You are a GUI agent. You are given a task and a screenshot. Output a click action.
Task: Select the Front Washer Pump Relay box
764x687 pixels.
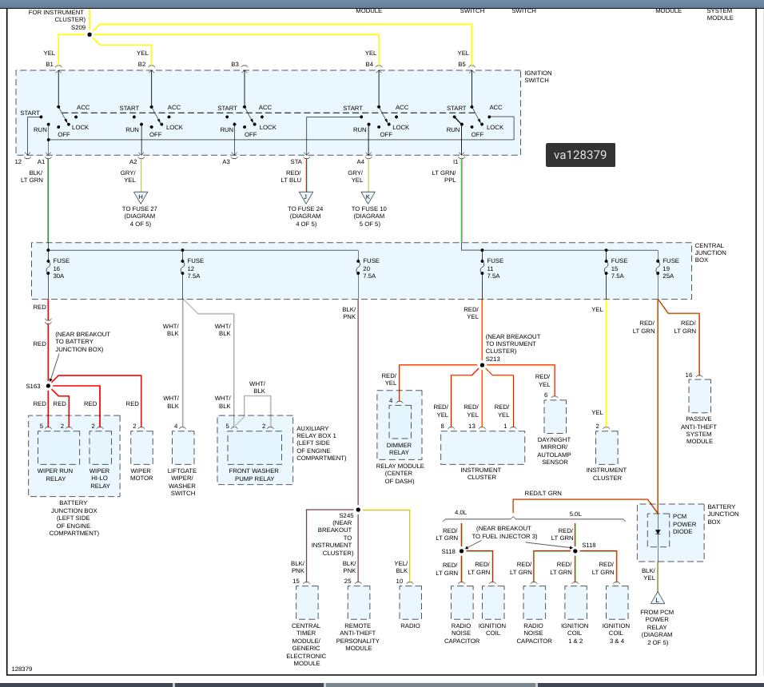coord(254,448)
